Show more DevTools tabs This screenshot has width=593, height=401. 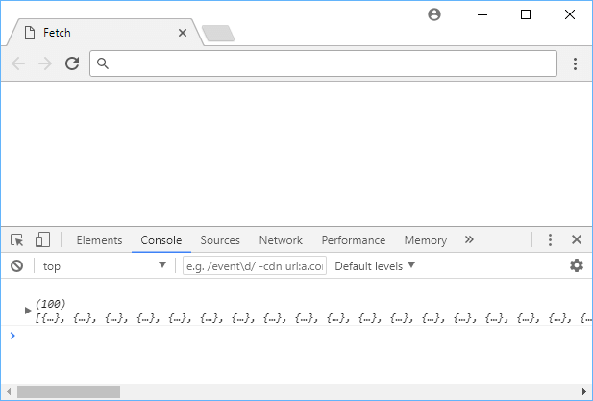pos(469,239)
